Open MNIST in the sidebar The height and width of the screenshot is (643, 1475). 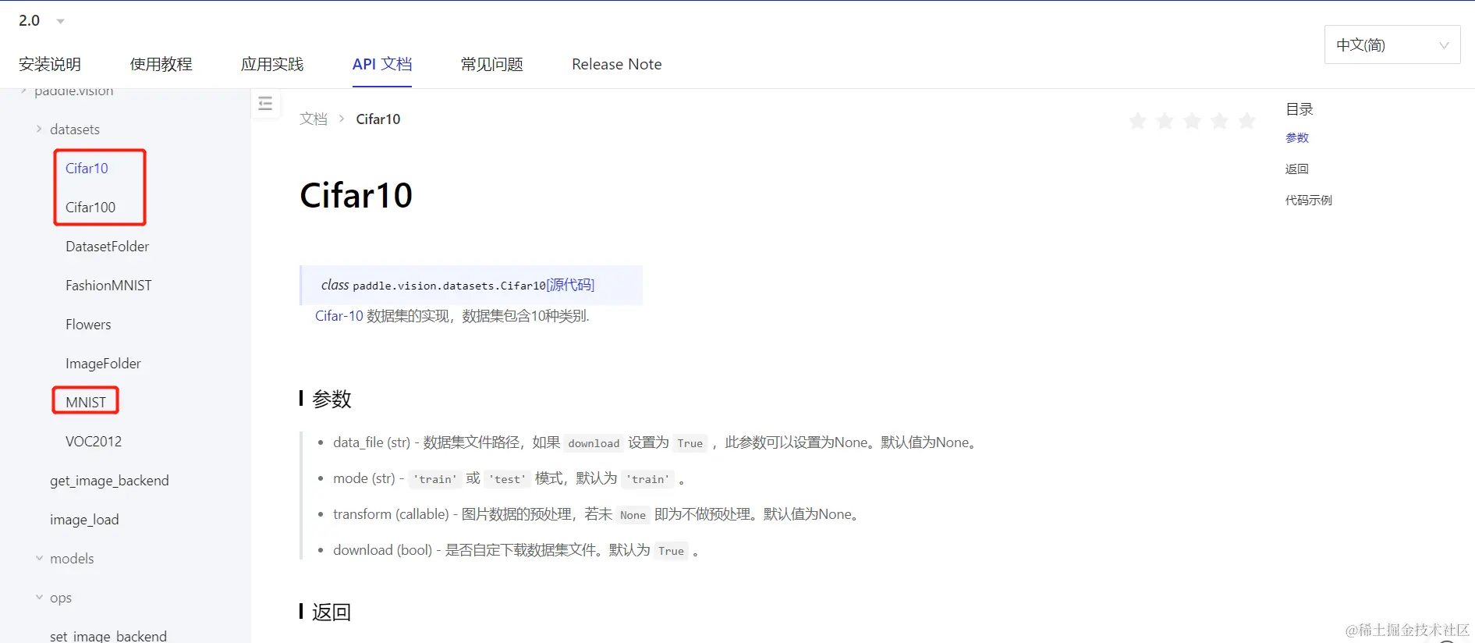(86, 403)
